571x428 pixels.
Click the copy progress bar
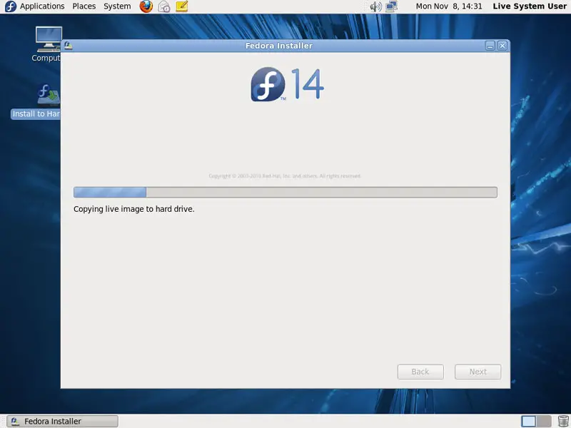[285, 192]
